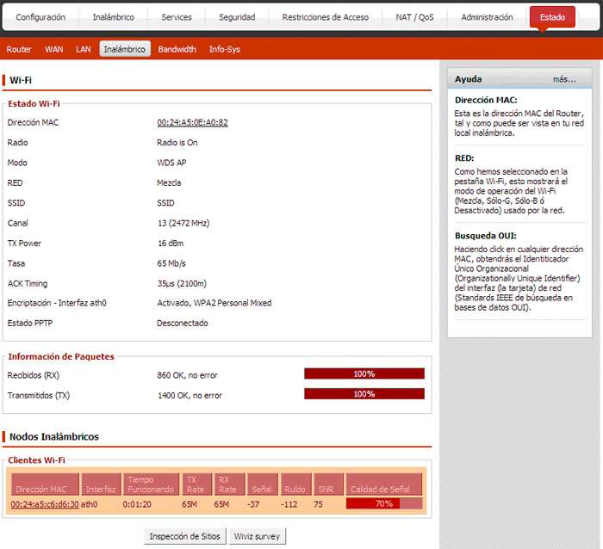603x549 pixels.
Task: Open the Router status sub-tab
Action: [19, 49]
